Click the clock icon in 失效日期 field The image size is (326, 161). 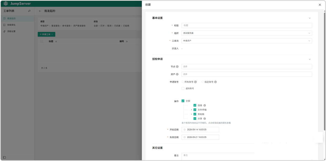tap(185, 137)
